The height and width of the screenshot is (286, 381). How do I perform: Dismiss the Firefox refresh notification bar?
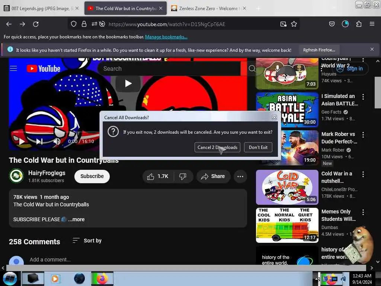[372, 50]
